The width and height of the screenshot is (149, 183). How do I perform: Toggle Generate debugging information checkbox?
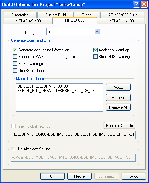point(15,50)
